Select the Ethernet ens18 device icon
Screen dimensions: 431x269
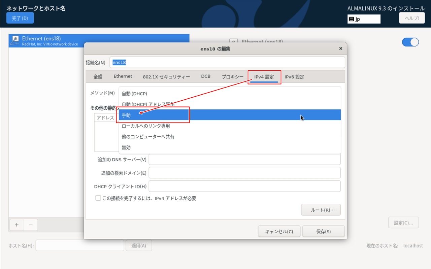click(15, 41)
